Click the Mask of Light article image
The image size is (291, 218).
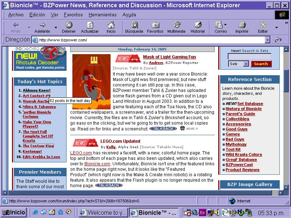tap(92, 81)
